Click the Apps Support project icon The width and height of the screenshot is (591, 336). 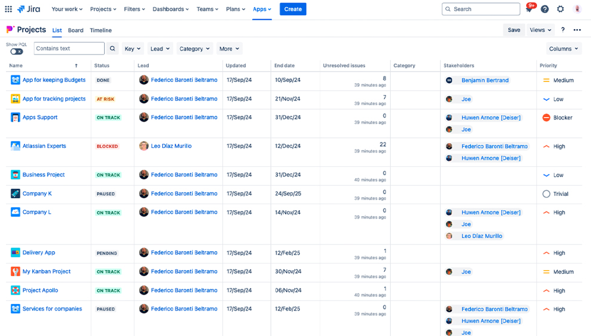[15, 118]
